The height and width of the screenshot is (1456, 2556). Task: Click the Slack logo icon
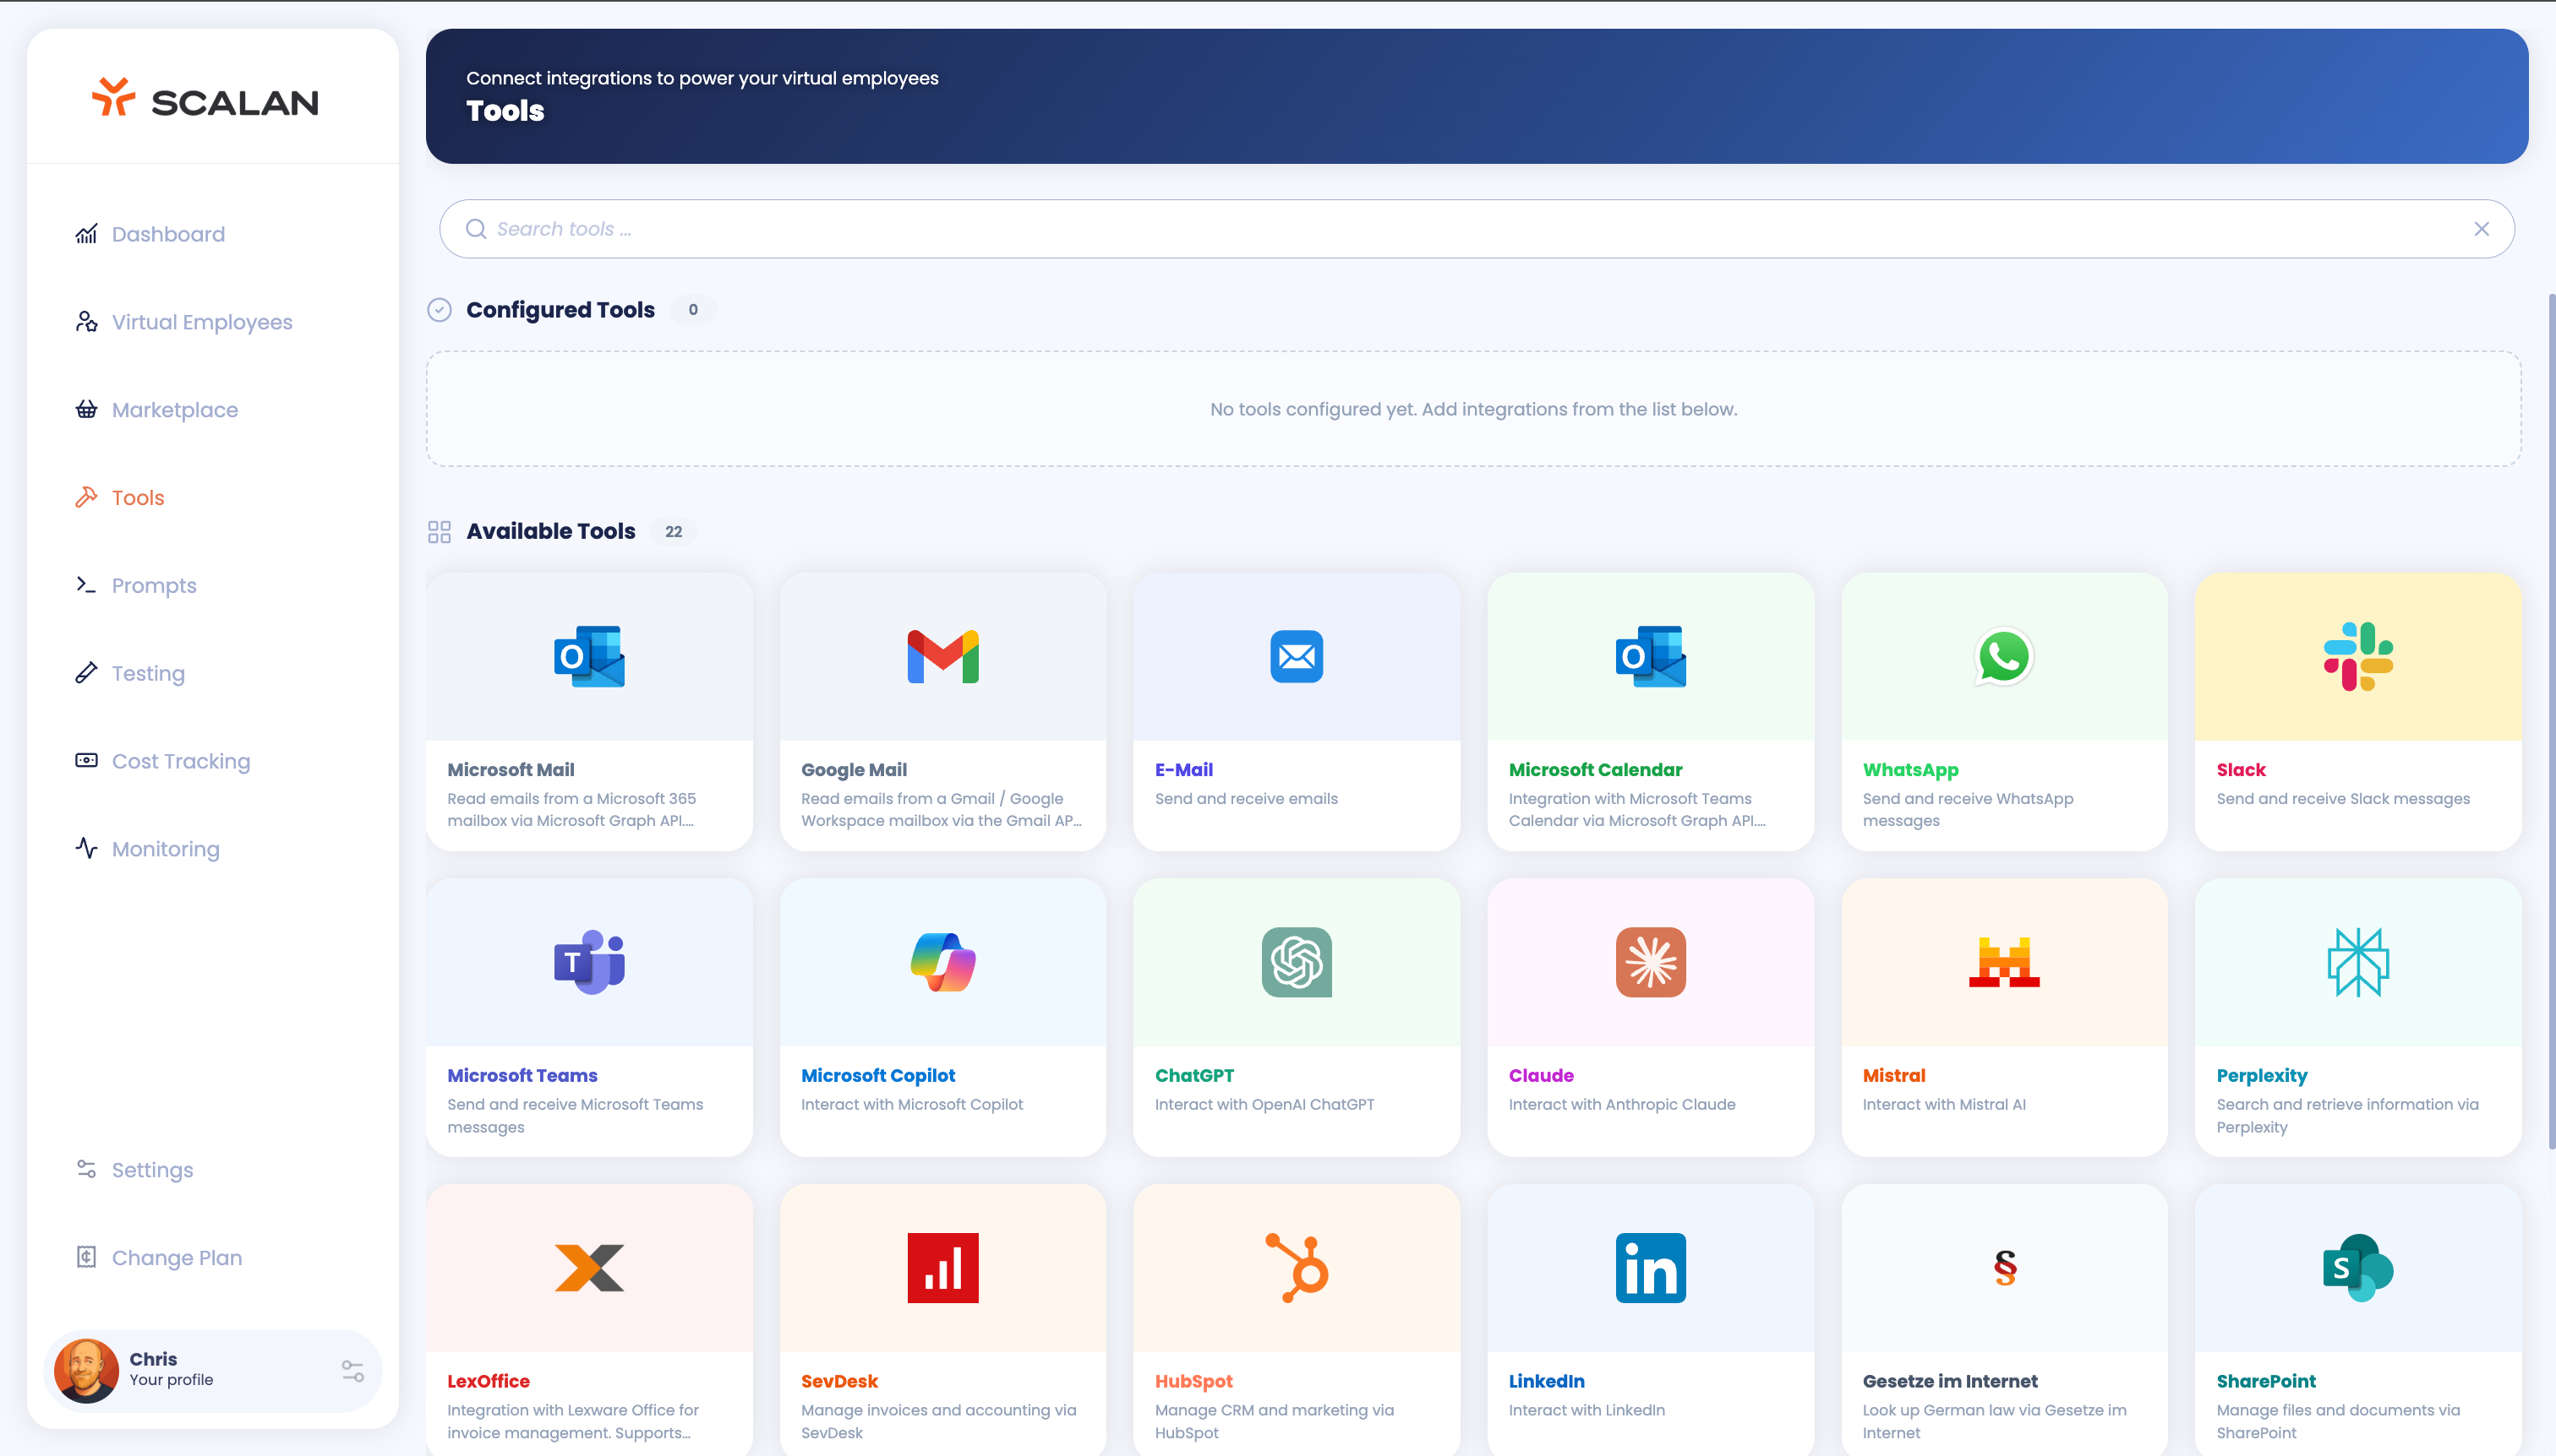click(2358, 656)
